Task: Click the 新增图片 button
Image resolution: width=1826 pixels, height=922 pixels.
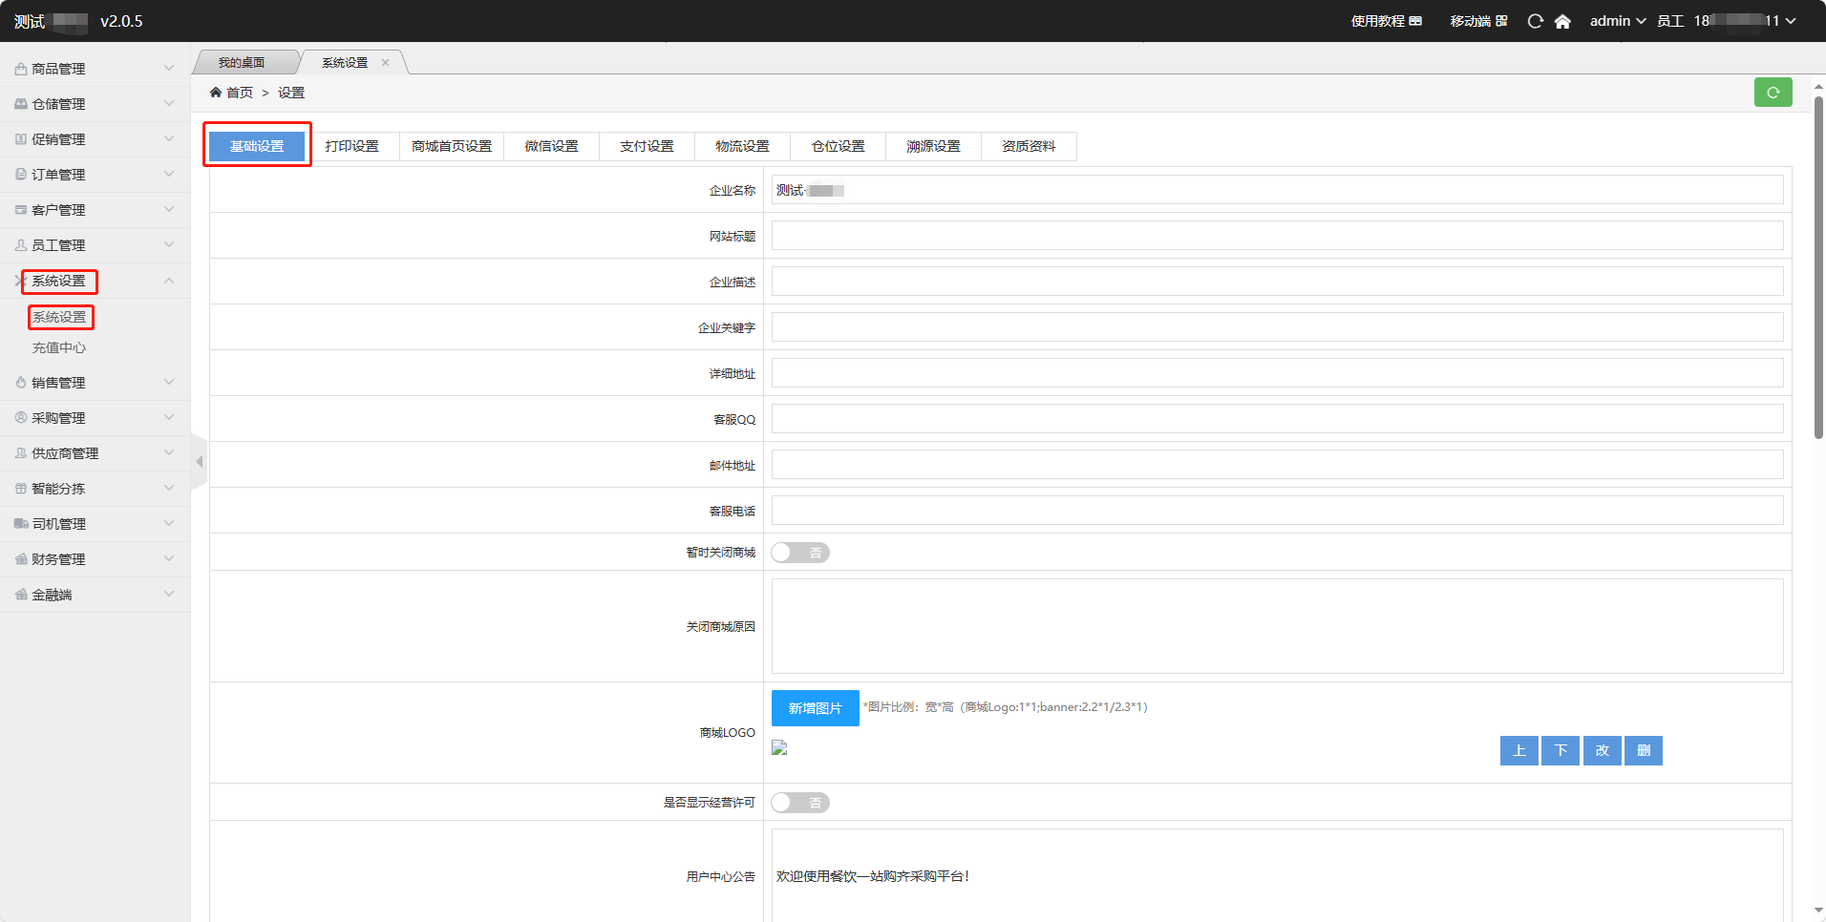Action: point(815,708)
